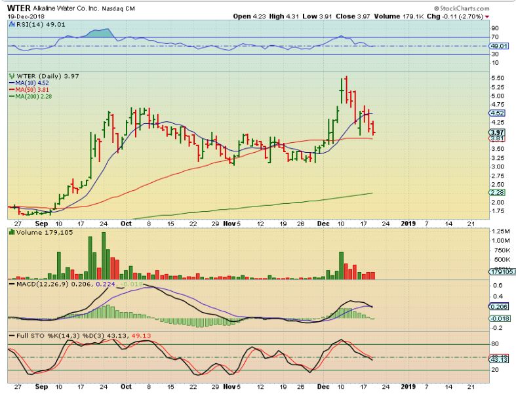The image size is (516, 394).
Task: Click the 43.13 stochastic value tag
Action: pyautogui.click(x=499, y=359)
